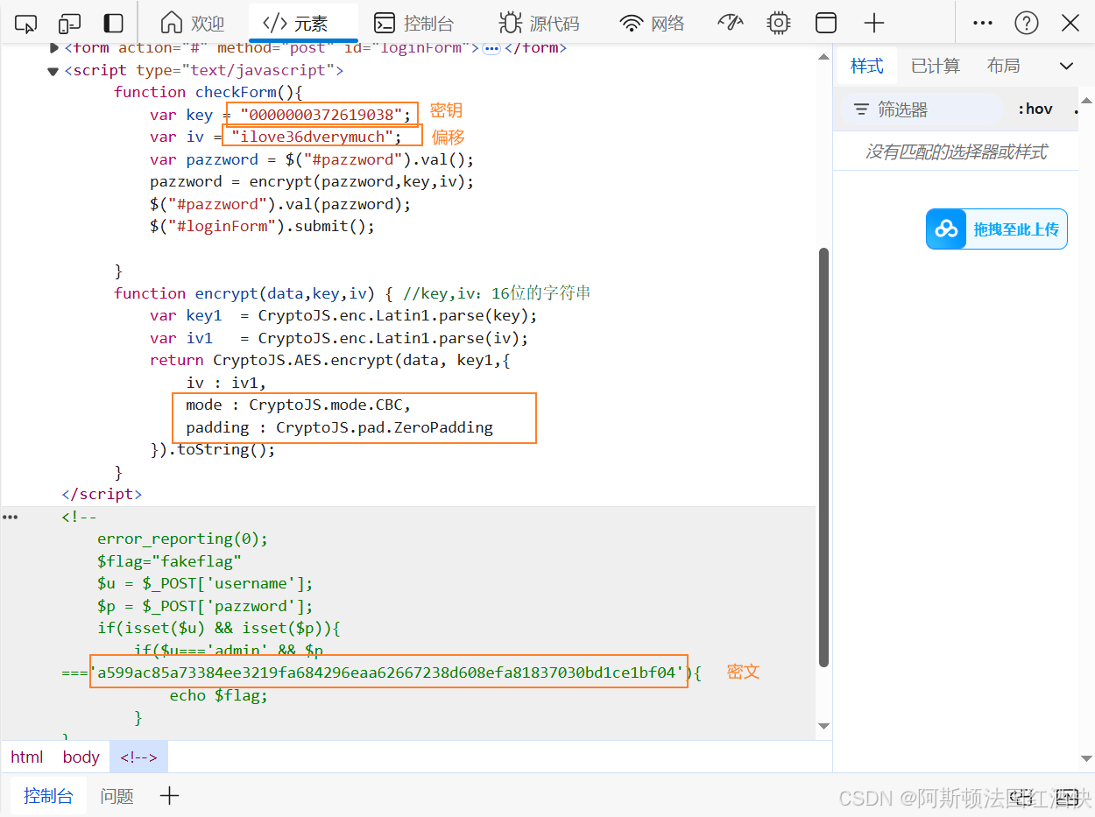Toggle the activity bar sidebar icon

pyautogui.click(x=113, y=24)
